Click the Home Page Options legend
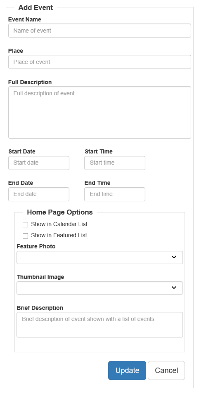199x394 pixels. coord(60,212)
